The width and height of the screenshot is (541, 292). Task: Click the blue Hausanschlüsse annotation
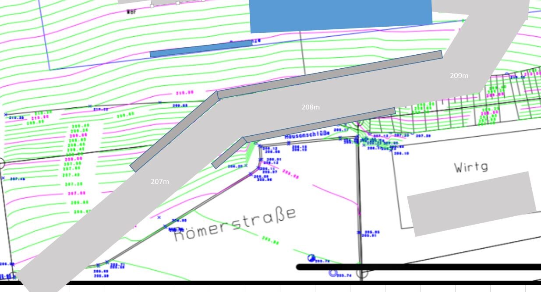(x=307, y=136)
